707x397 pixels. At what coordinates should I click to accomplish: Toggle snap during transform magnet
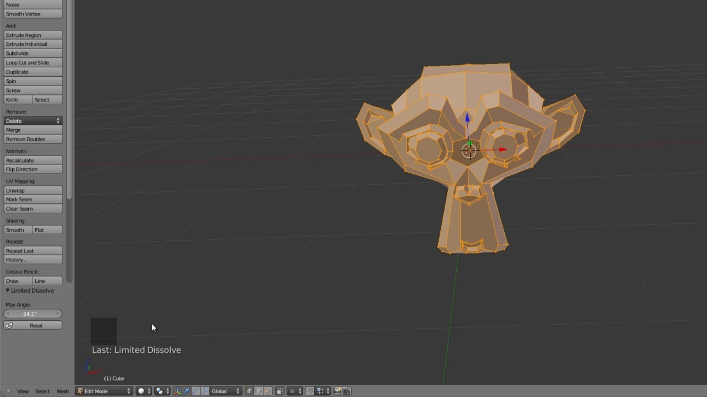click(x=309, y=391)
